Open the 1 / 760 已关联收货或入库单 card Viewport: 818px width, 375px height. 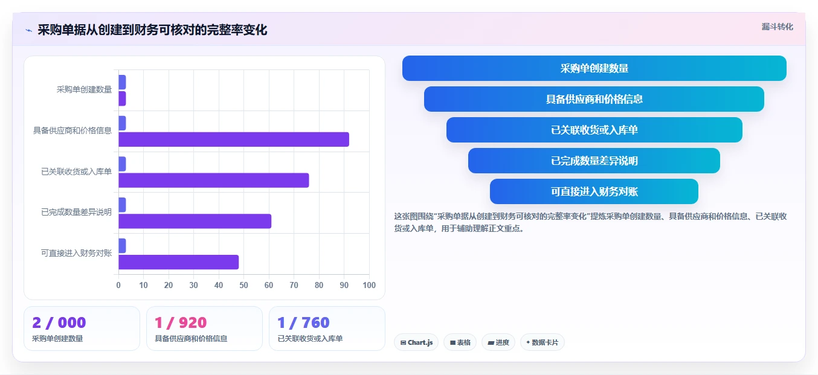click(327, 329)
